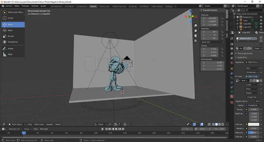Click the viewport zoom magnifier icon
The width and height of the screenshot is (264, 142).
click(195, 26)
